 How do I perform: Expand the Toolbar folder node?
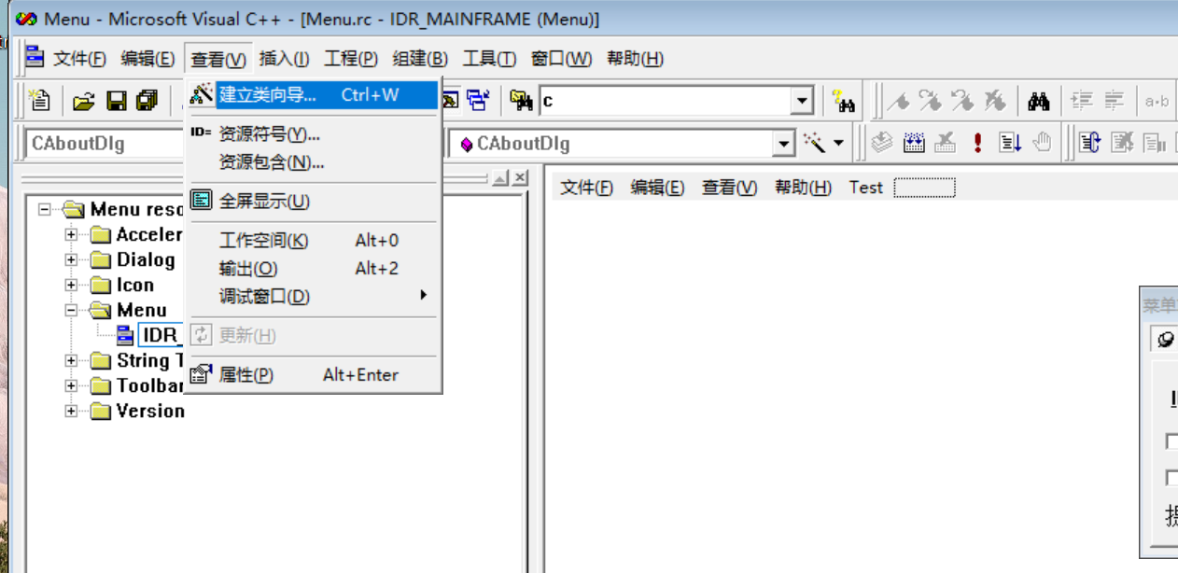[71, 385]
